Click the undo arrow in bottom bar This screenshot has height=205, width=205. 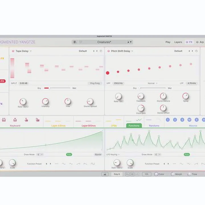click(x=127, y=174)
